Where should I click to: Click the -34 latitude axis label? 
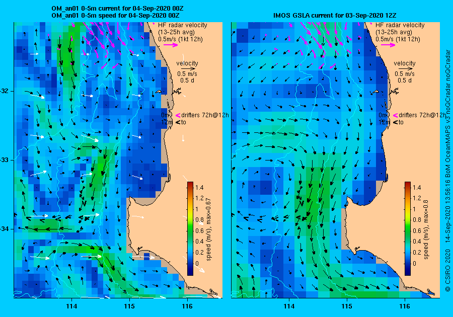(5, 229)
